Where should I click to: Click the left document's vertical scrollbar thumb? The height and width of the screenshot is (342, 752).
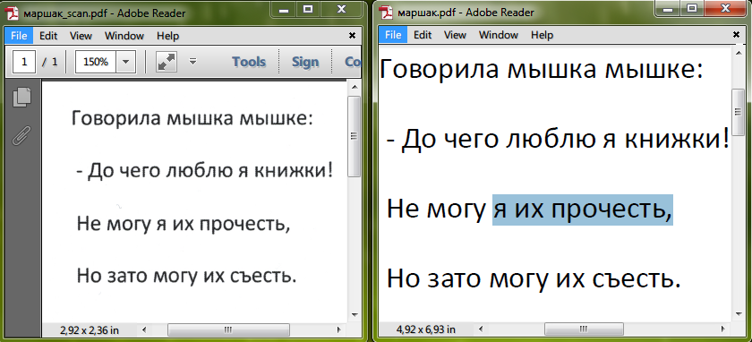click(x=355, y=137)
